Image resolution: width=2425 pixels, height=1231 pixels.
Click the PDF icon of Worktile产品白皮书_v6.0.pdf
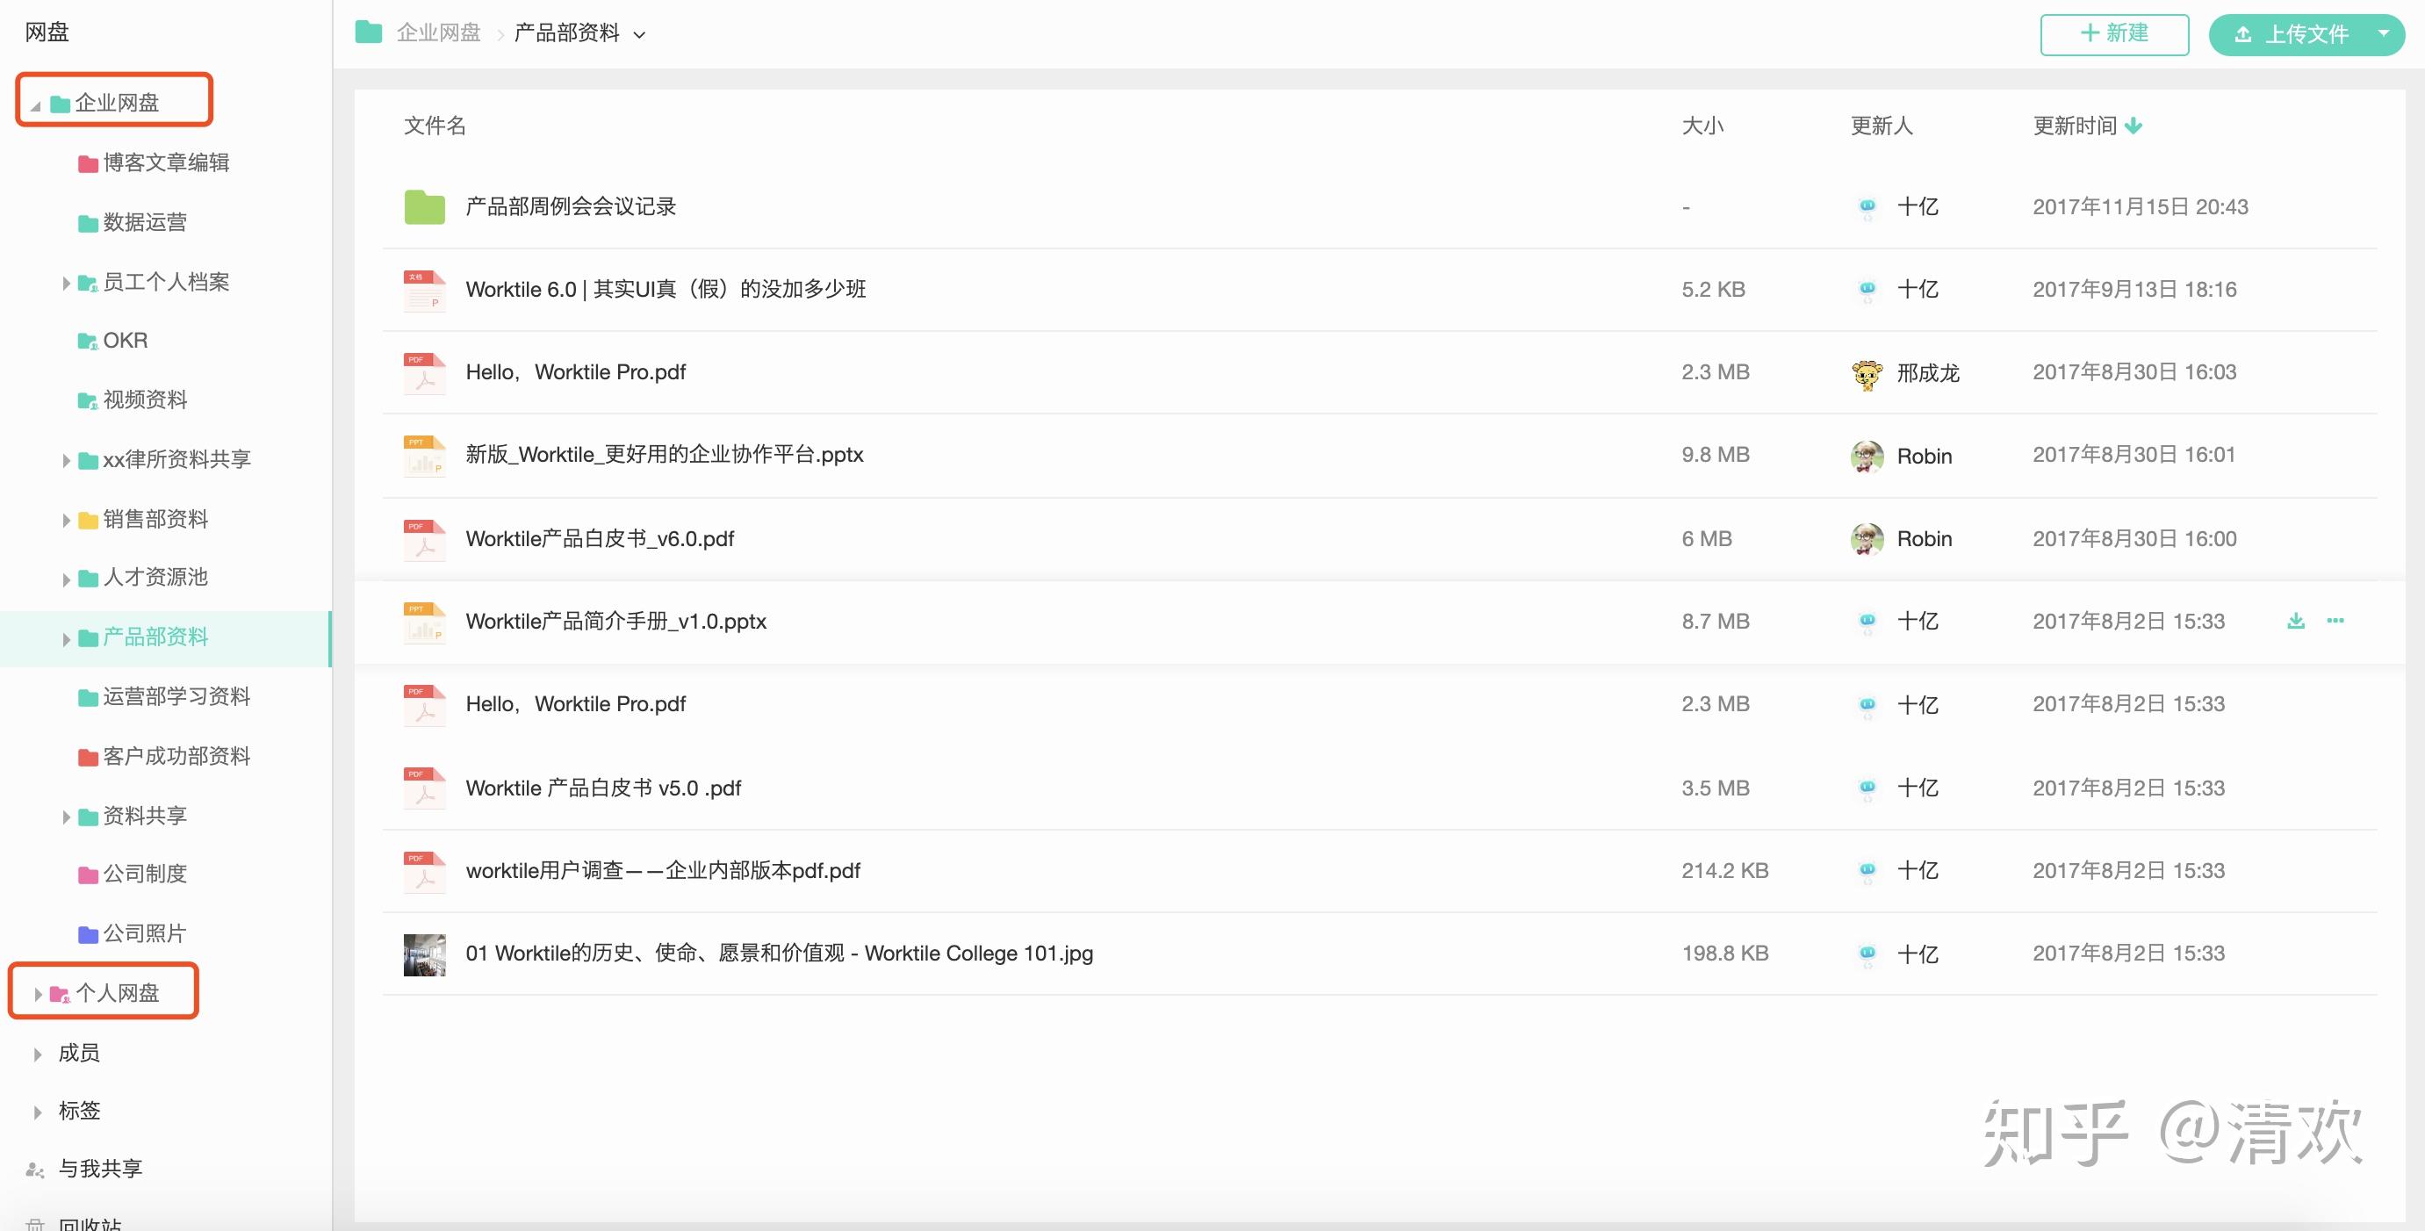pos(425,539)
